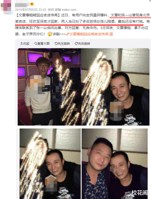Rotate the image right with 向右旋转 icon
This screenshot has height=199, width=151.
(x=76, y=43)
